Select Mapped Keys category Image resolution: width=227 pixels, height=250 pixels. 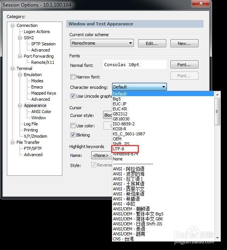point(43,93)
